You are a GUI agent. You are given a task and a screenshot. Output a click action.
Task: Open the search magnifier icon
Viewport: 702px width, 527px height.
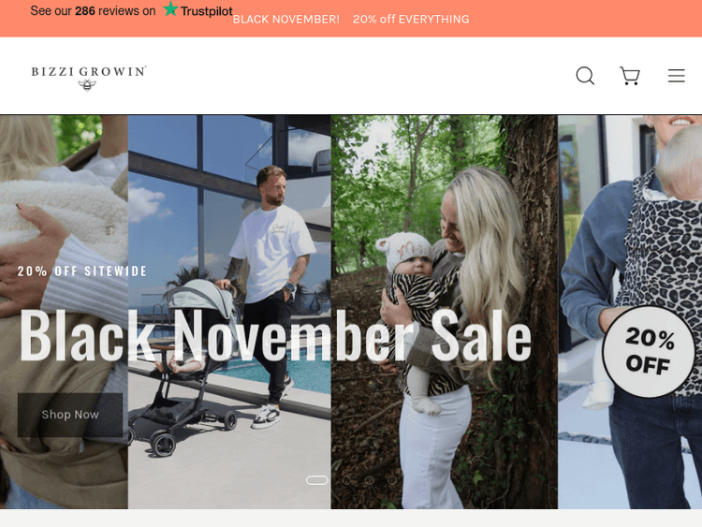click(585, 76)
